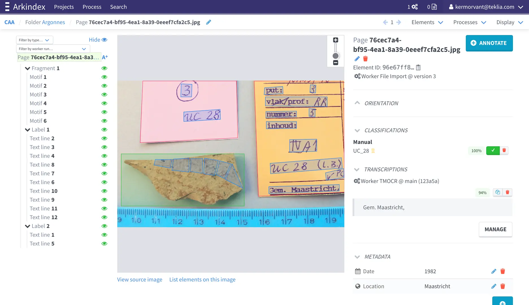Screen dimensions: 529x305
Task: Edit the Date metadata entry
Action: click(494, 271)
